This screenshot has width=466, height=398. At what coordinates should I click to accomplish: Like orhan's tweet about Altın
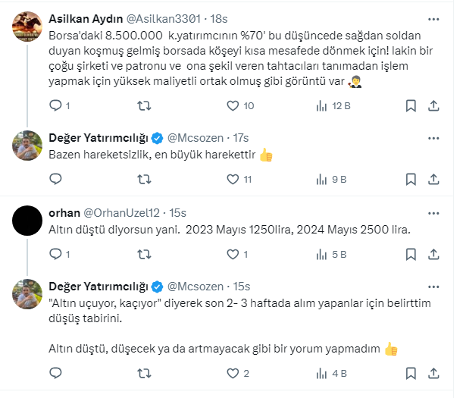[233, 254]
